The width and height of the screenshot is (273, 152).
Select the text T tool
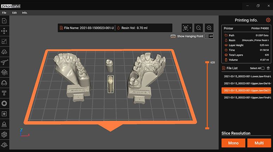click(4, 93)
